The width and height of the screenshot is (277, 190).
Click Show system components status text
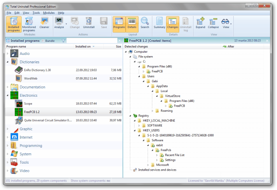pos(90,180)
